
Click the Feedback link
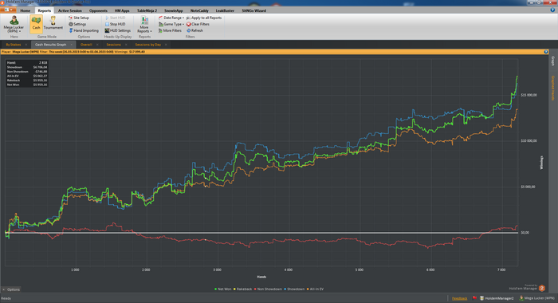coord(459,298)
